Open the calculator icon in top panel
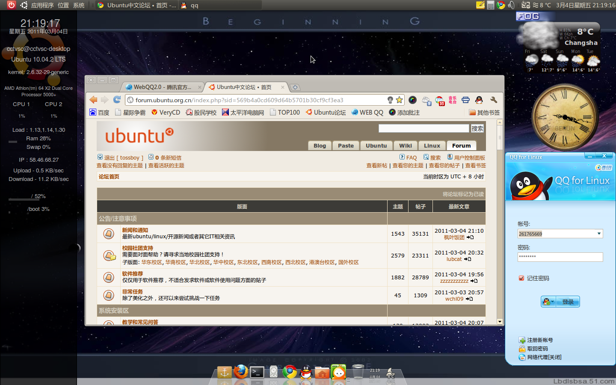 click(491, 5)
